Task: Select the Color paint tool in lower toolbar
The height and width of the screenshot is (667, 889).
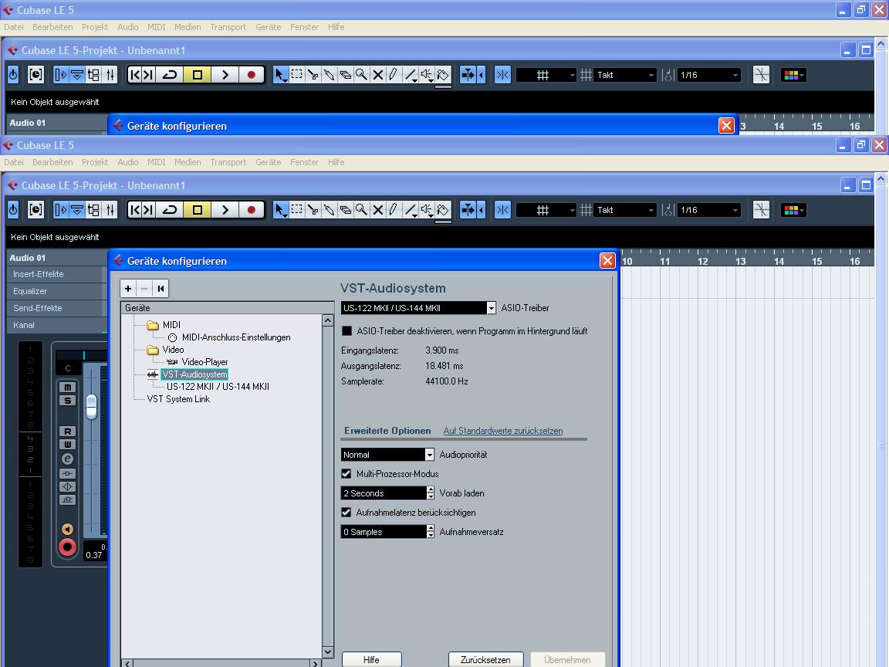Action: [x=443, y=210]
